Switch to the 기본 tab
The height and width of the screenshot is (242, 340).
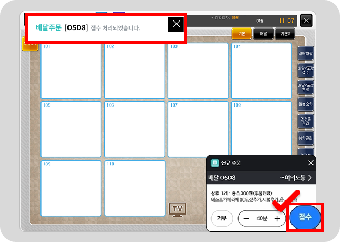click(241, 34)
